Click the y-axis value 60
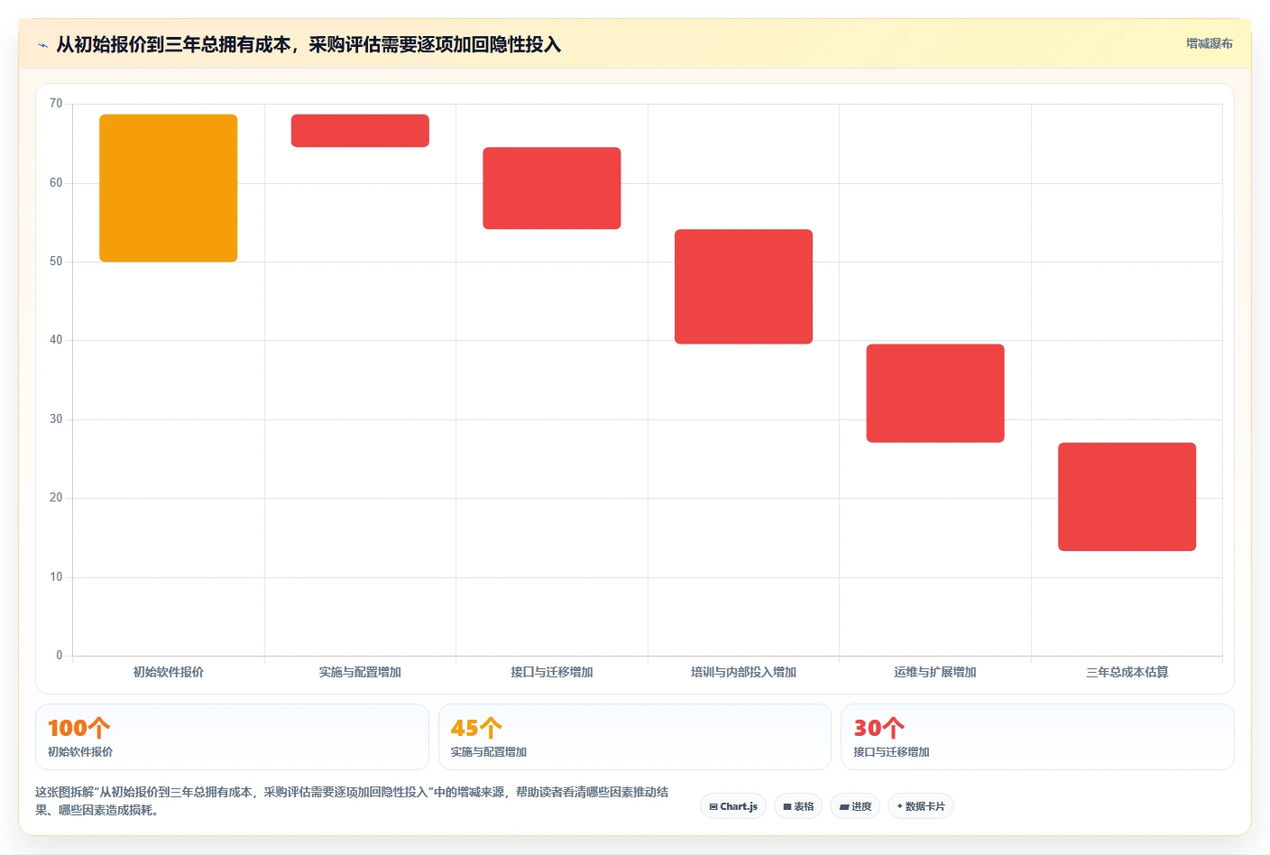Screen dimensions: 1270x855 click(56, 183)
